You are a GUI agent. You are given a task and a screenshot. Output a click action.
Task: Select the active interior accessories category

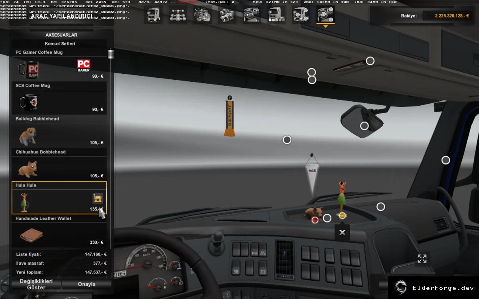[x=326, y=15]
